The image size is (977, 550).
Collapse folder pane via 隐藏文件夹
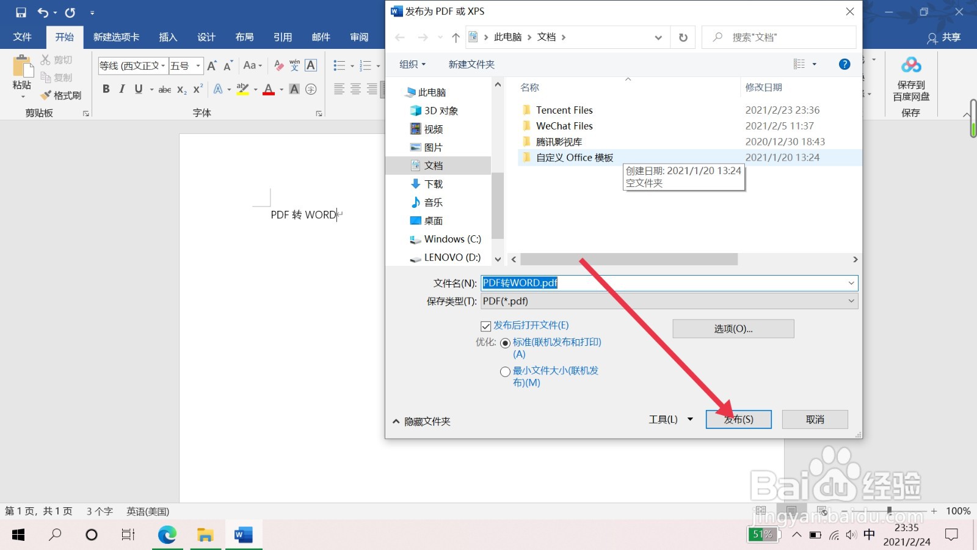(x=421, y=421)
